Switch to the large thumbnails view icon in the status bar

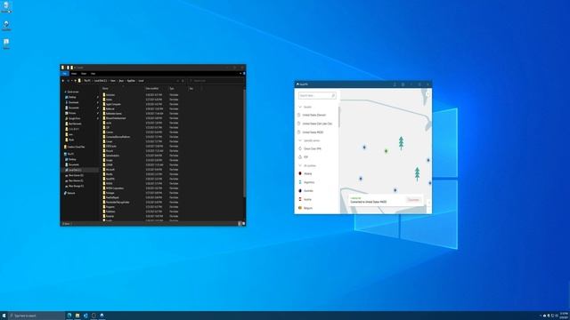(x=243, y=223)
